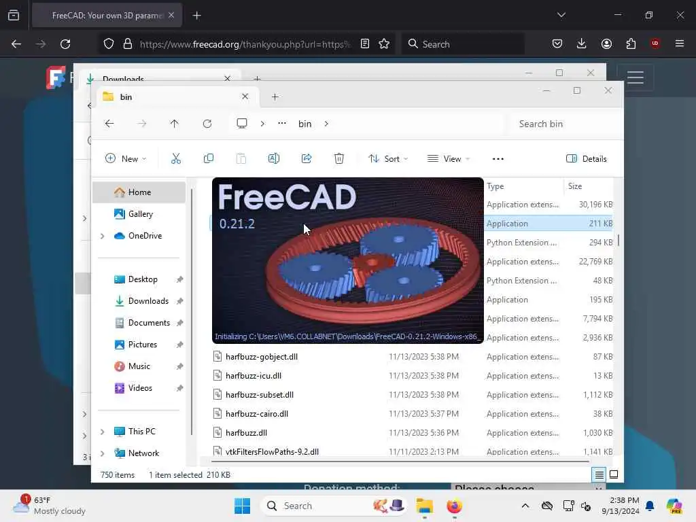696x522 pixels.
Task: Click the Firefox taskbar icon
Action: (454, 506)
